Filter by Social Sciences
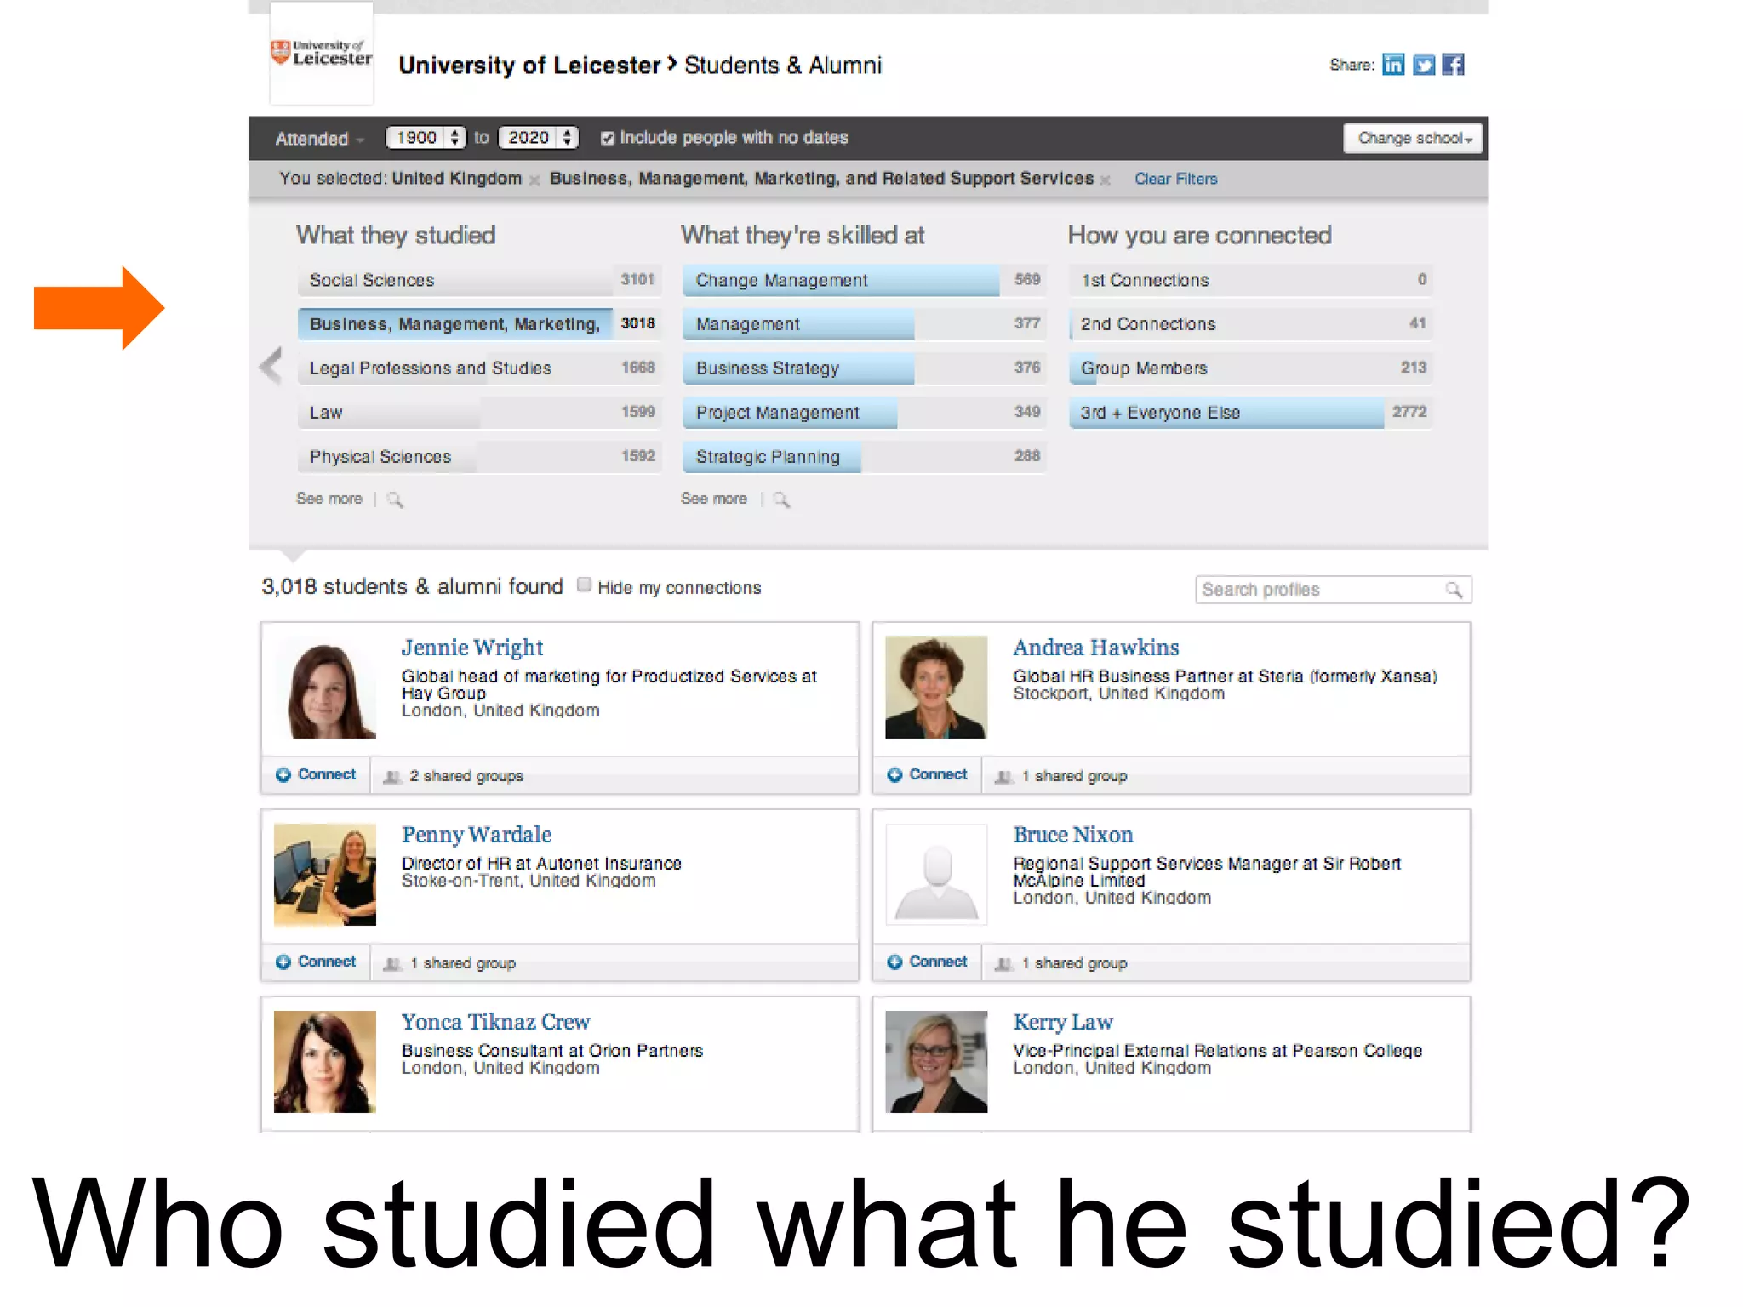Image resolution: width=1743 pixels, height=1307 pixels. tap(479, 280)
